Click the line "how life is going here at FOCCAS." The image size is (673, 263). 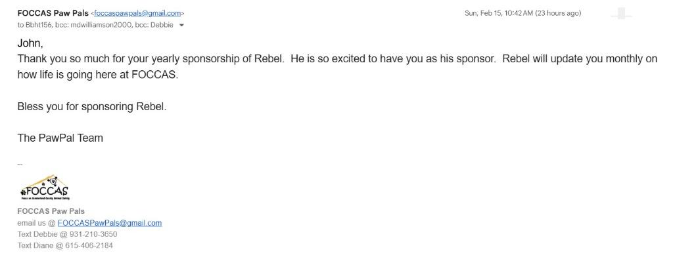click(97, 74)
